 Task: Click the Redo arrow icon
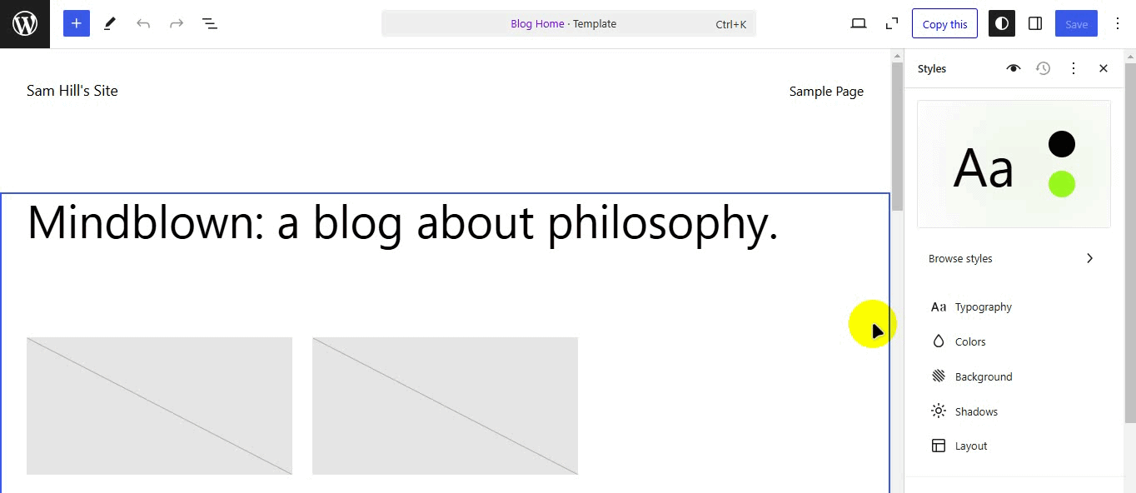click(177, 24)
